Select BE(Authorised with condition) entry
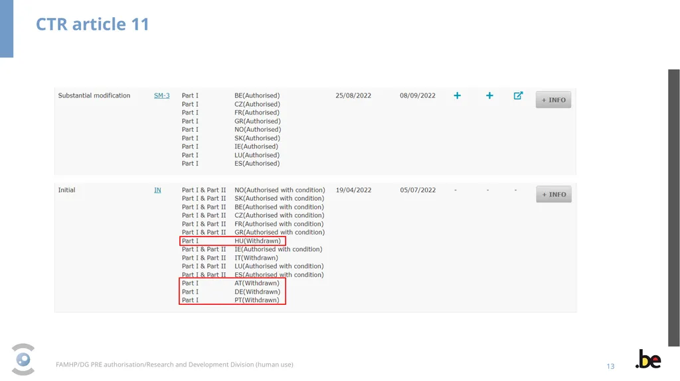This screenshot has height=381, width=680. coord(280,207)
